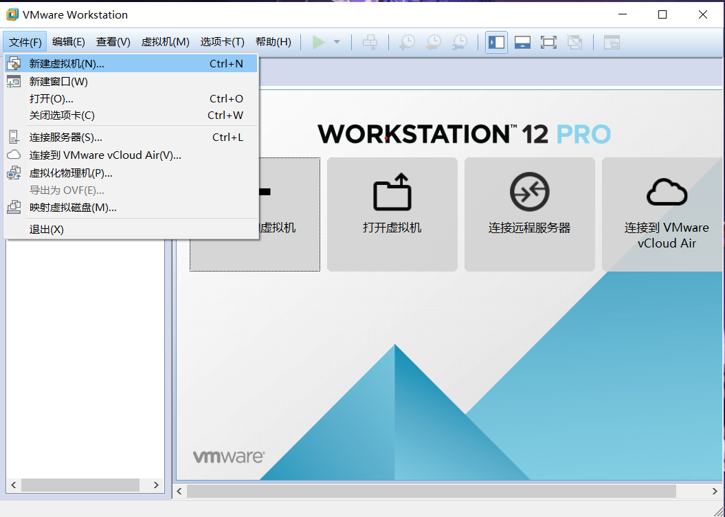Click the arrows icon in 连接远程服务器 tile
This screenshot has width=725, height=517.
pos(529,191)
